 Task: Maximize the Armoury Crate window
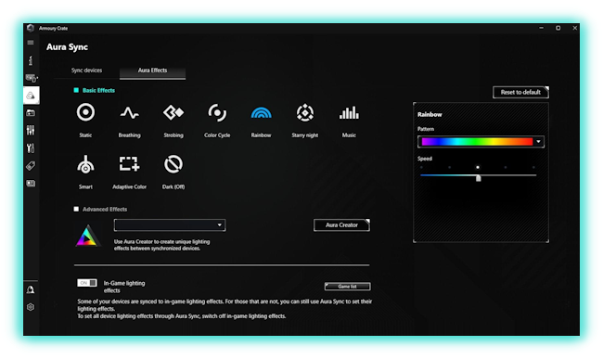558,28
